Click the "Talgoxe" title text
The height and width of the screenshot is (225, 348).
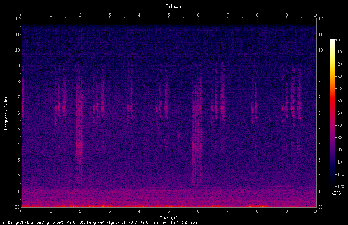(x=174, y=6)
